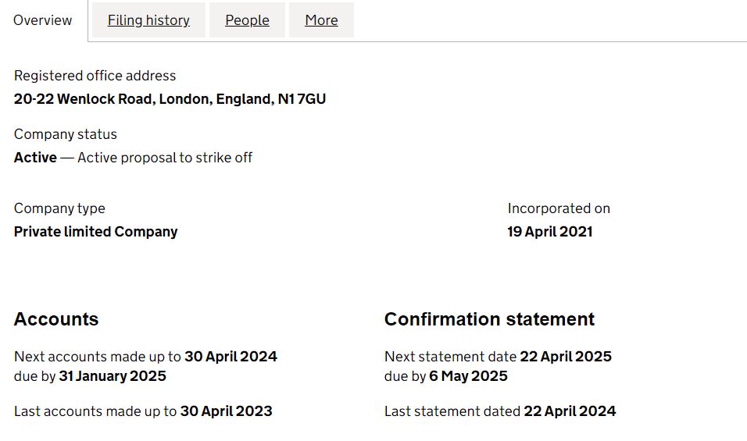This screenshot has height=441, width=747.
Task: Click the Next accounts made up to line
Action: click(x=145, y=357)
